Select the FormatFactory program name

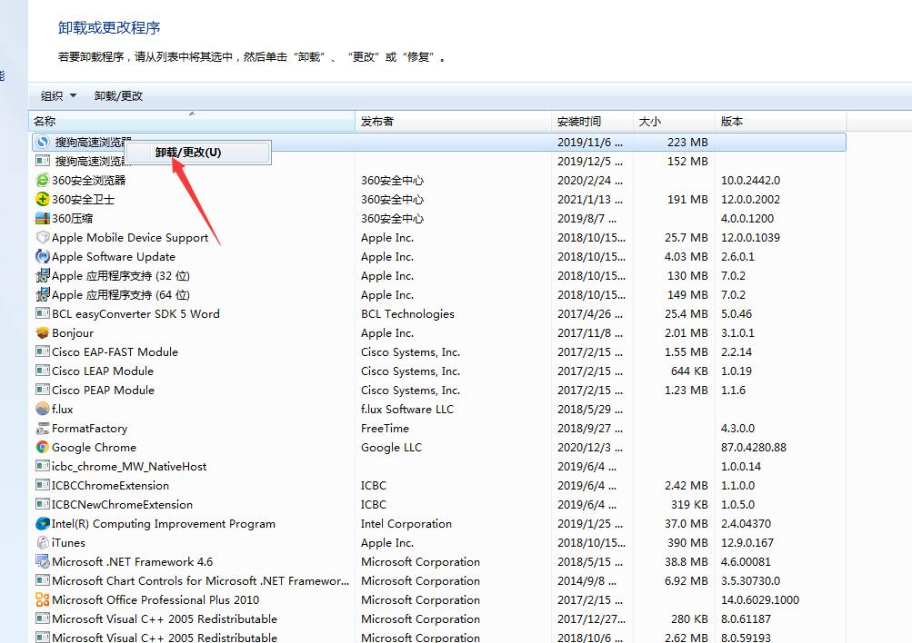[x=90, y=428]
